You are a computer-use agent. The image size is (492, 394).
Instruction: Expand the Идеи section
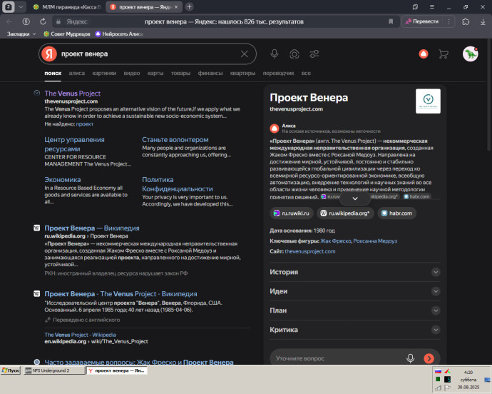(x=355, y=291)
